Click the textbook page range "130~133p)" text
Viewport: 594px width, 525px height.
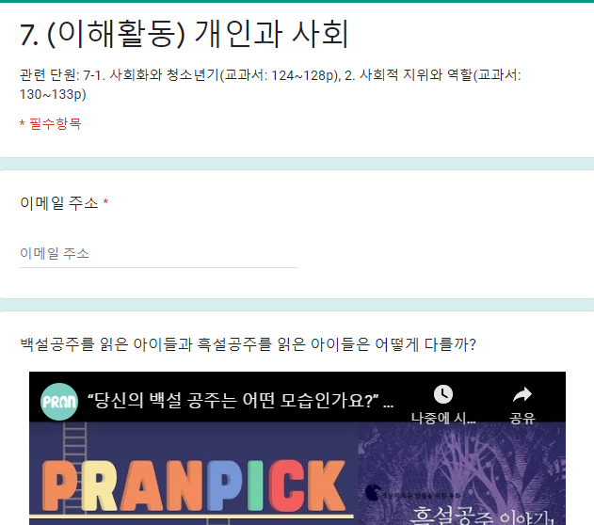pyautogui.click(x=53, y=94)
